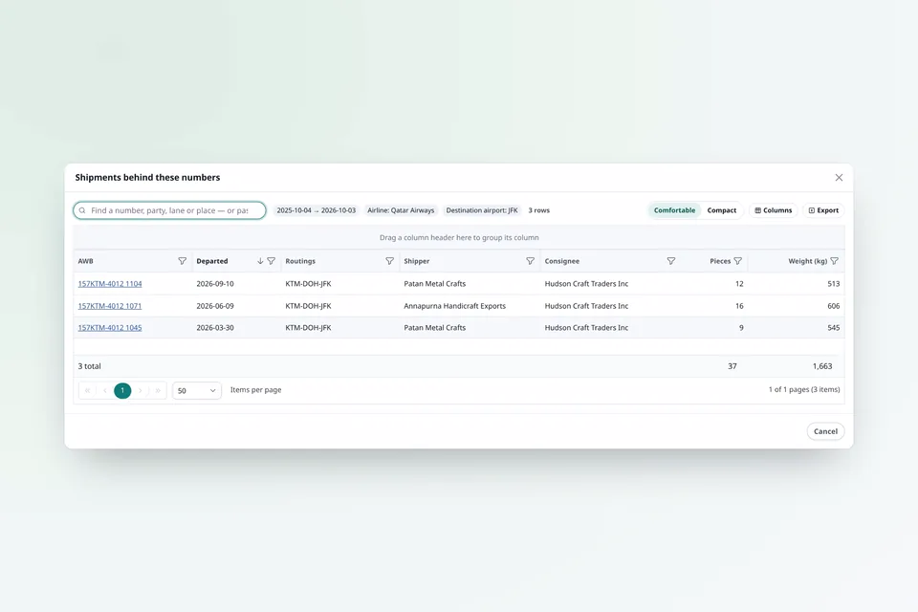Click the pieces total 37
This screenshot has width=918, height=612.
[x=732, y=366]
